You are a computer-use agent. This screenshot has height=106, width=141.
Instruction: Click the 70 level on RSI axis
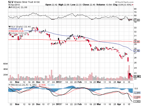(x=135, y=12)
